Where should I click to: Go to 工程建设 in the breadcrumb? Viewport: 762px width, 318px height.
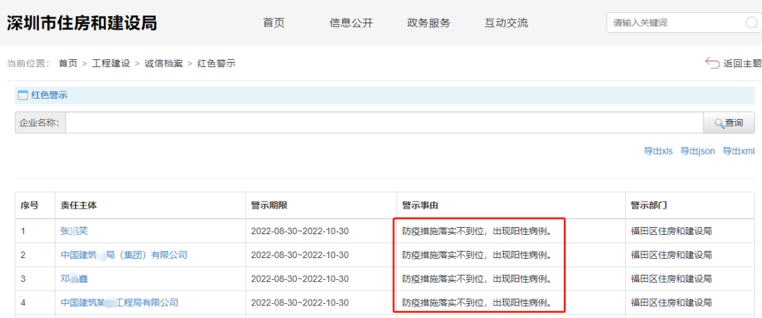[x=111, y=63]
